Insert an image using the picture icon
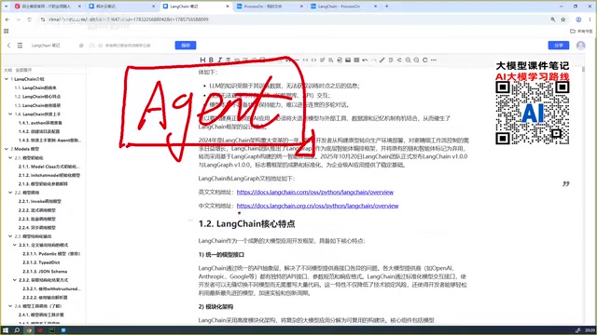 click(x=348, y=60)
